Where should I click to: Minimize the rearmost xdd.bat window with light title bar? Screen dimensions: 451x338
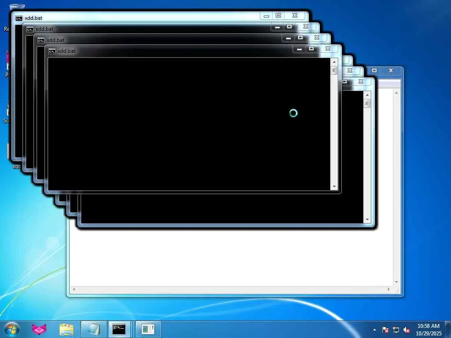[266, 16]
